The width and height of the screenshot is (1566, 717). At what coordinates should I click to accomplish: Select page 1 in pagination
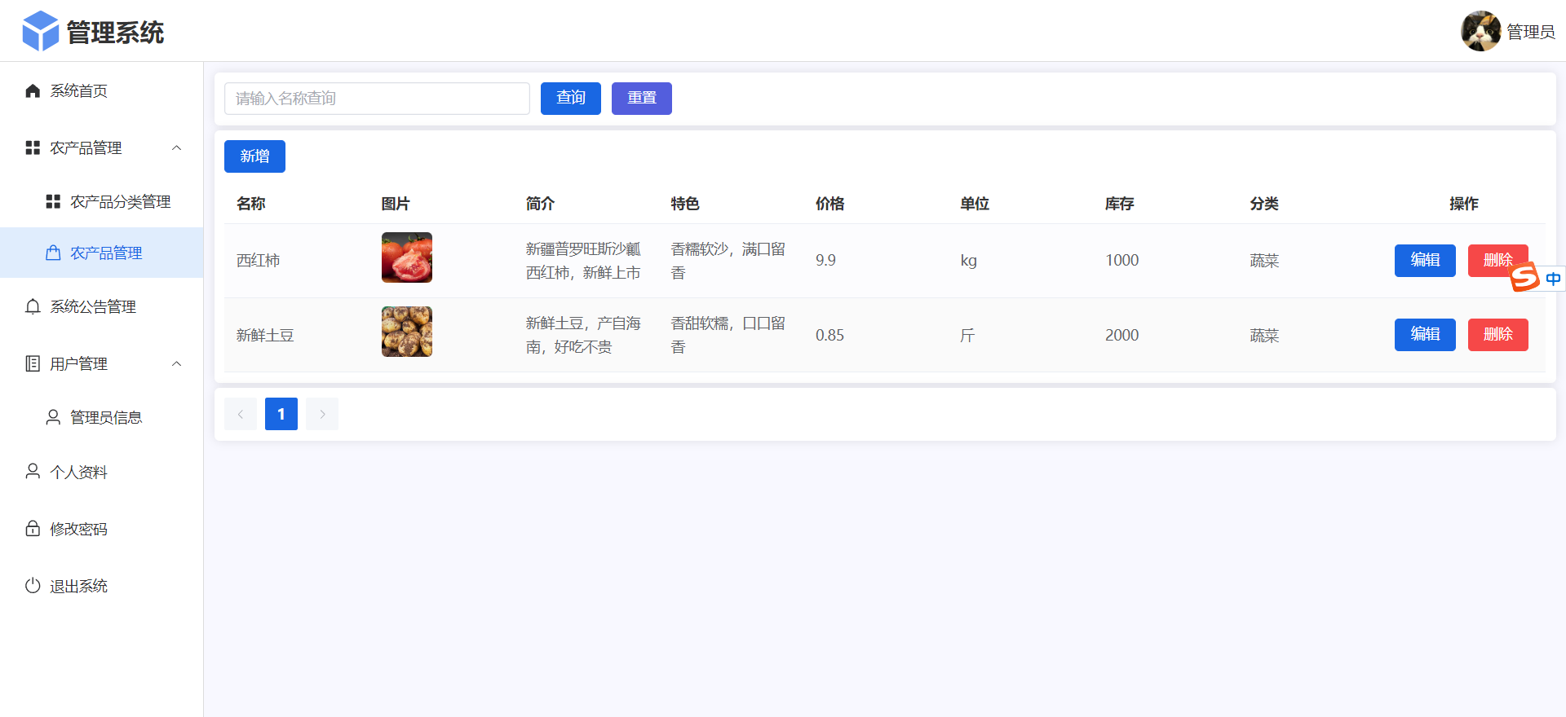click(281, 414)
